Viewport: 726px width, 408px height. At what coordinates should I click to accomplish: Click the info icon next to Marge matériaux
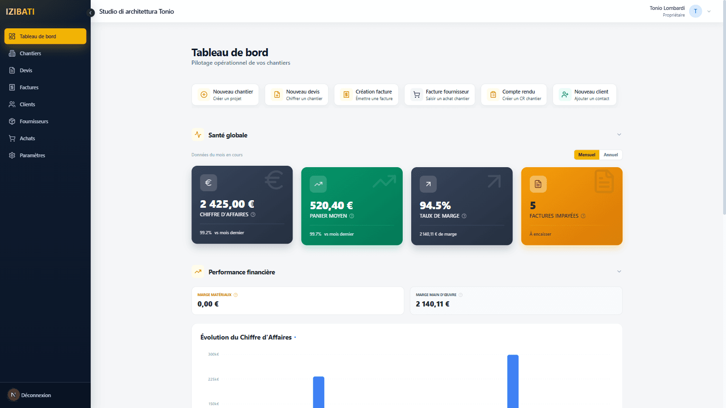click(236, 295)
